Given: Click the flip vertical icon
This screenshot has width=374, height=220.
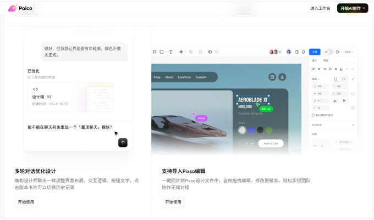Looking at the screenshot, I should pyautogui.click(x=344, y=101).
